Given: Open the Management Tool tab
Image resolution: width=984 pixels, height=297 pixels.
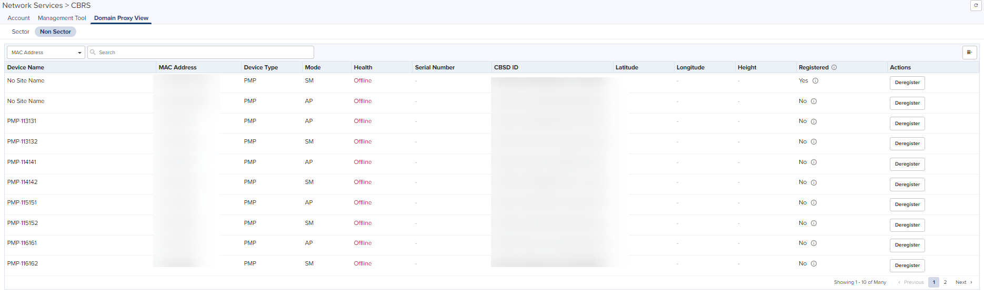Looking at the screenshot, I should [62, 18].
